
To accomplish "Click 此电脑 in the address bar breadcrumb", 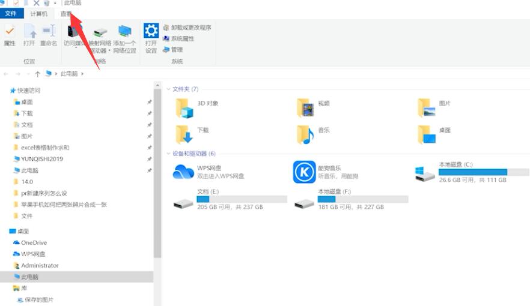I will click(x=69, y=74).
